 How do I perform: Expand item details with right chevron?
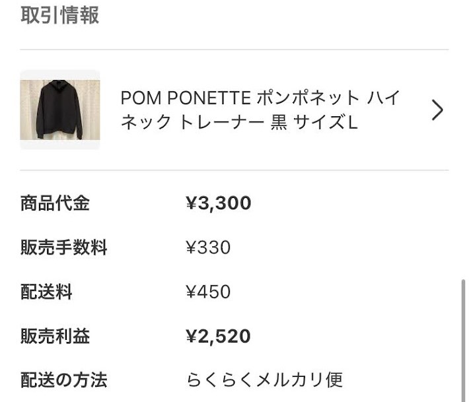coord(437,110)
